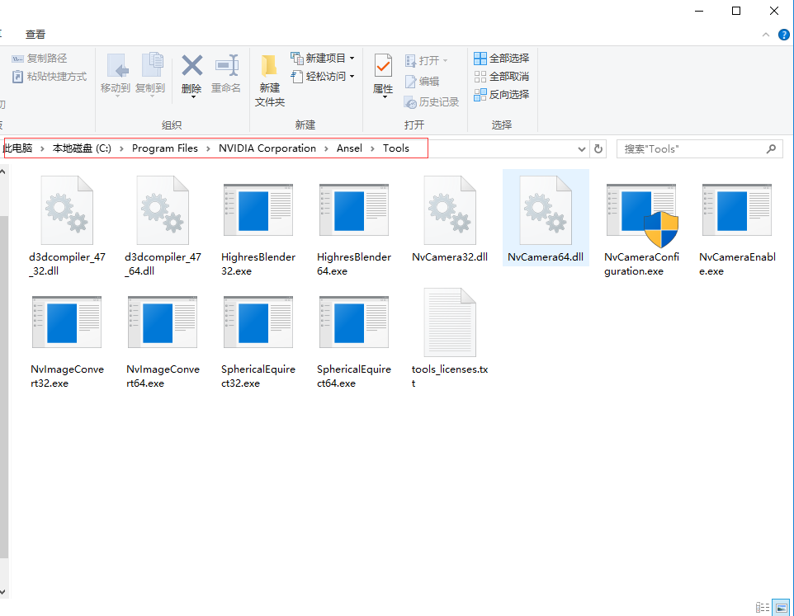Click the Copy Path (复制路径) button
Screen dimensions: 794x616
(x=40, y=59)
